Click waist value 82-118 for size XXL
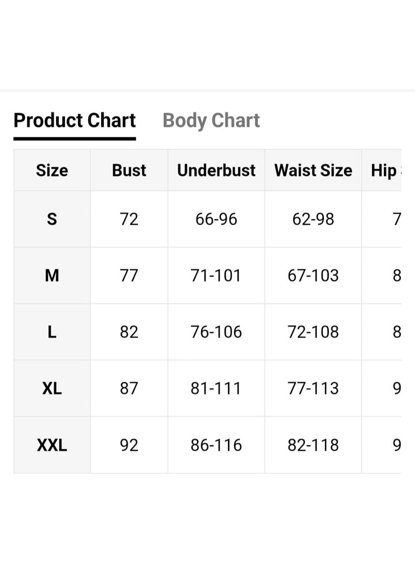 point(313,445)
